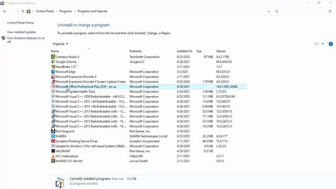Image resolution: width=336 pixels, height=189 pixels.
Task: Select the win.rar GmbH publisher cell
Action: [139, 161]
